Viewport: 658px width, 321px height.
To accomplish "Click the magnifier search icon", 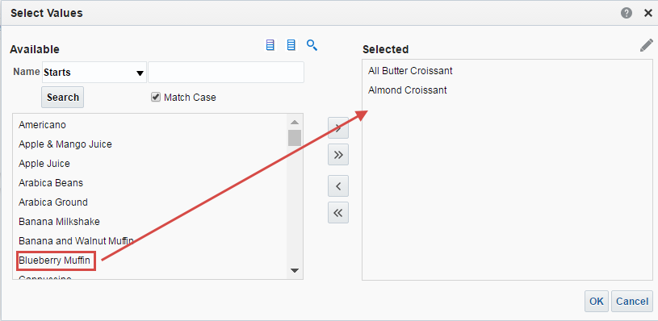I will pyautogui.click(x=312, y=45).
